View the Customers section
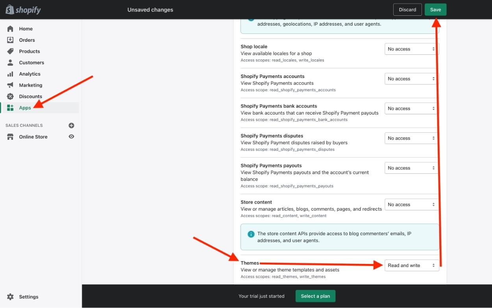The image size is (492, 308). click(x=31, y=62)
